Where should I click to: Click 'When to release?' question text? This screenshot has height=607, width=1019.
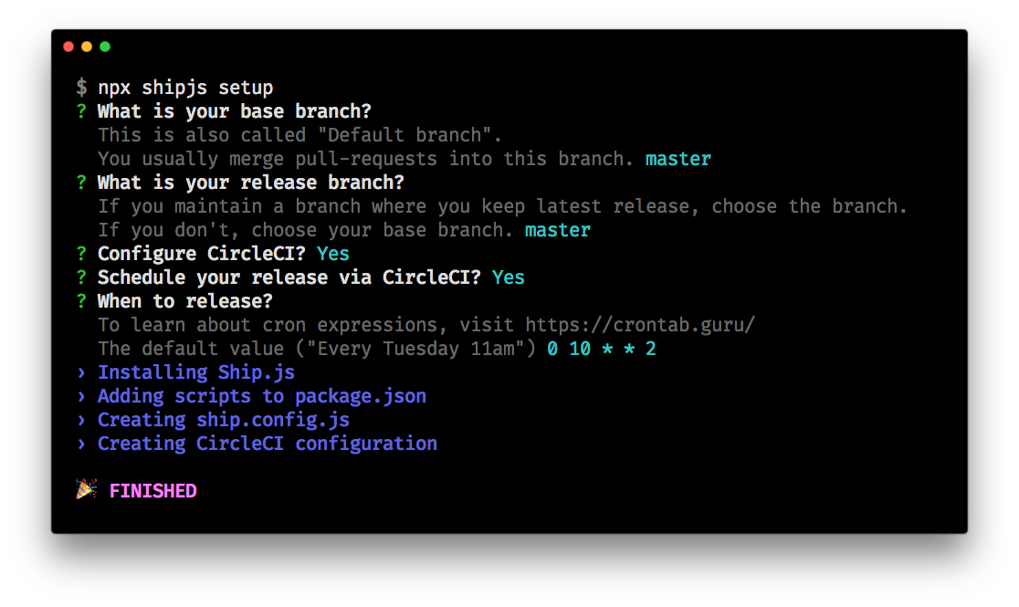point(185,301)
